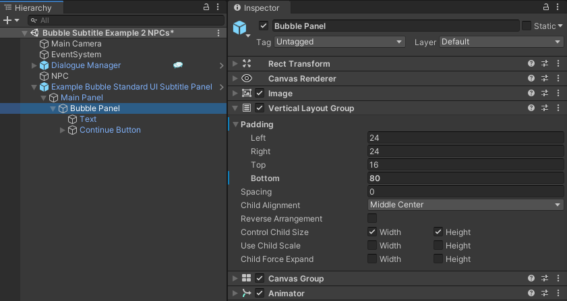Click the Hierarchy panel lock icon
This screenshot has height=301, width=567.
click(x=206, y=7)
